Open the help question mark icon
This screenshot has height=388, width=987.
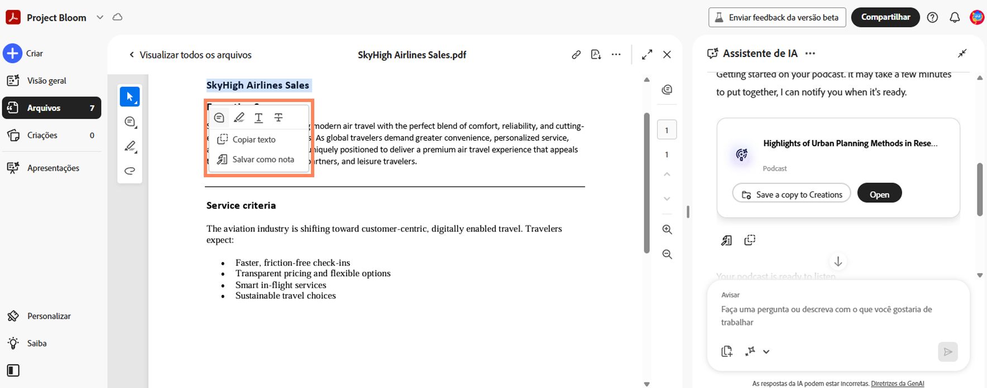[932, 17]
